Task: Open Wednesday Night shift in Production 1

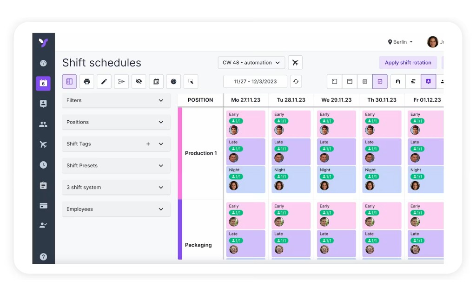Action: [337, 180]
